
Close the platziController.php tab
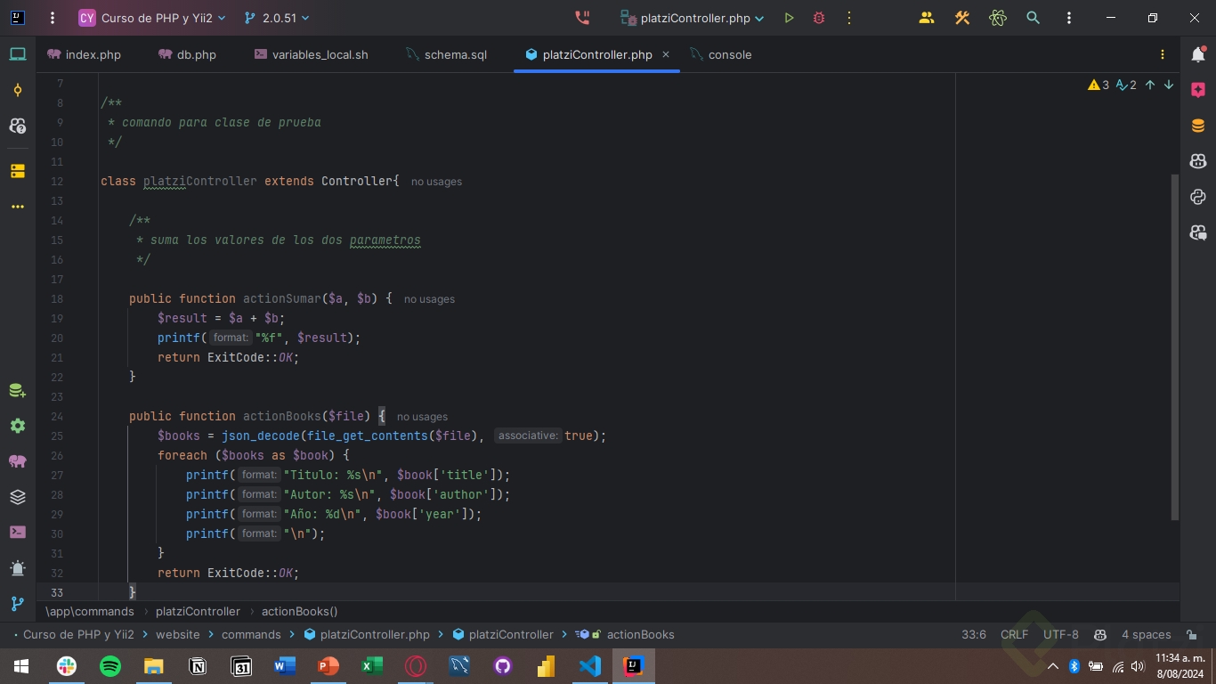pos(666,54)
